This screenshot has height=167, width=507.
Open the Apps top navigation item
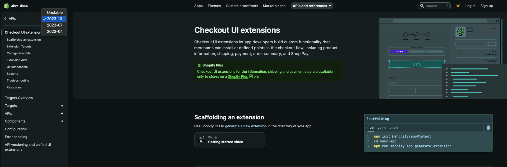coord(198,6)
